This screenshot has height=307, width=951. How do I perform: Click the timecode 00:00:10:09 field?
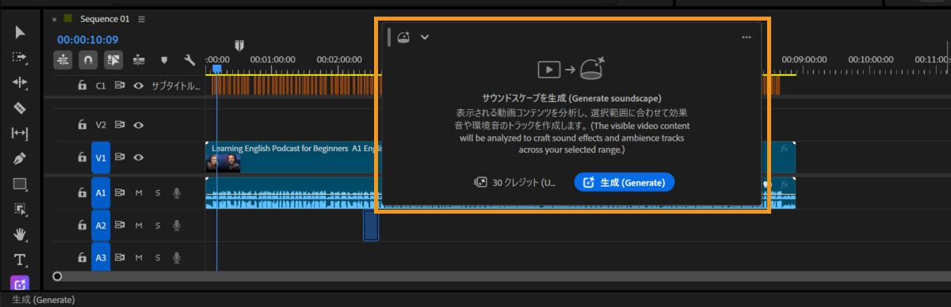click(88, 40)
